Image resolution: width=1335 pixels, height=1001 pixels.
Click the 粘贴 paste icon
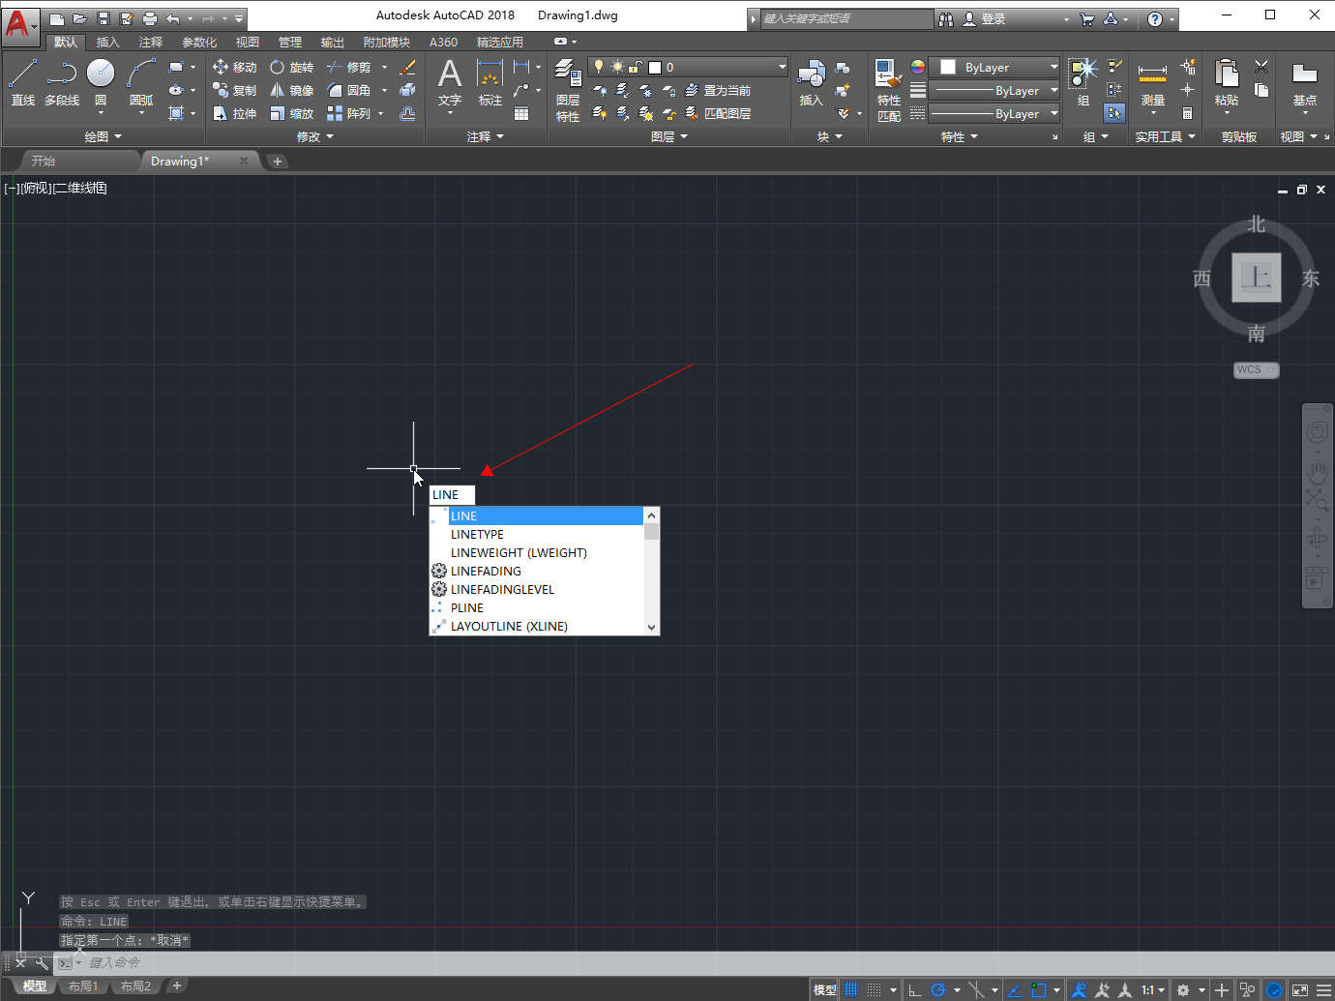pos(1227,85)
